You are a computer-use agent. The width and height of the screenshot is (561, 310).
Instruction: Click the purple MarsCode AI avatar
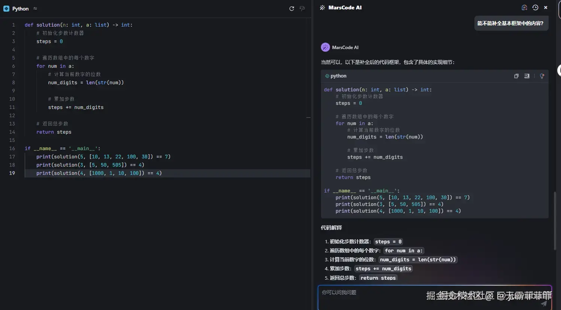click(325, 47)
